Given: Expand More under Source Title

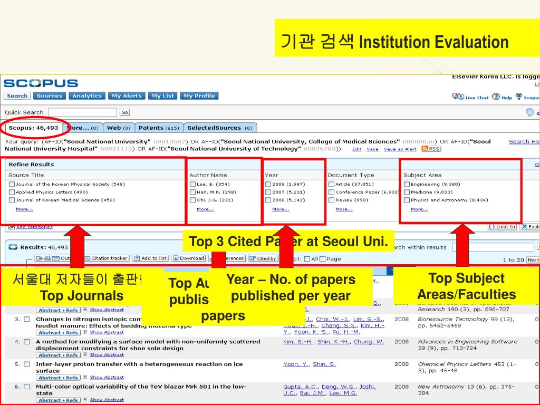Looking at the screenshot, I should coord(24,209).
